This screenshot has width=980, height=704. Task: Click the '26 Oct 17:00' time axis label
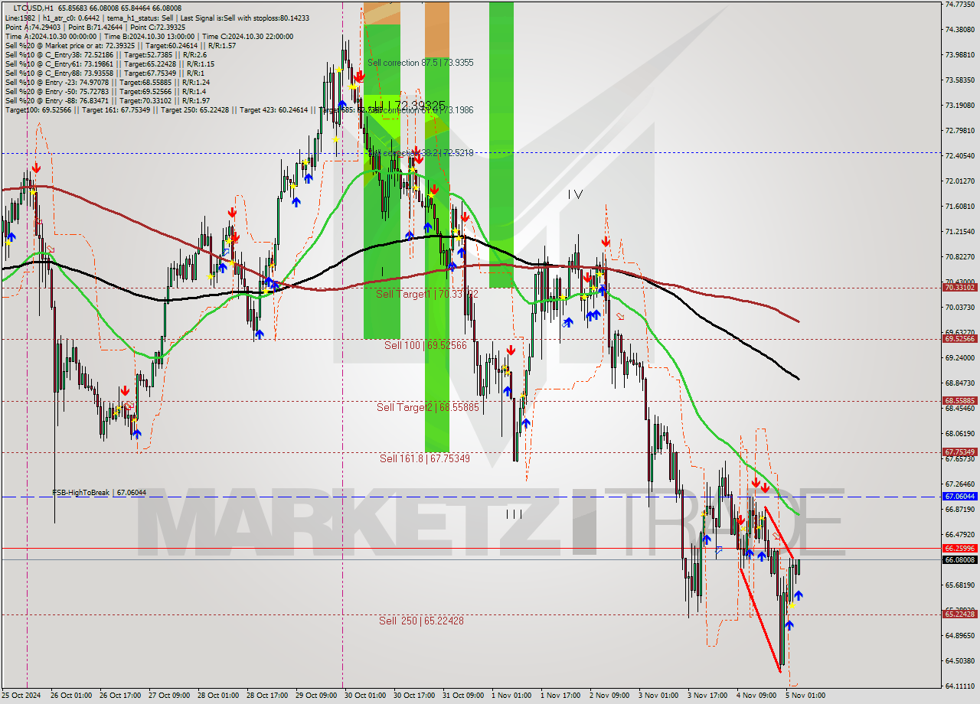point(120,696)
